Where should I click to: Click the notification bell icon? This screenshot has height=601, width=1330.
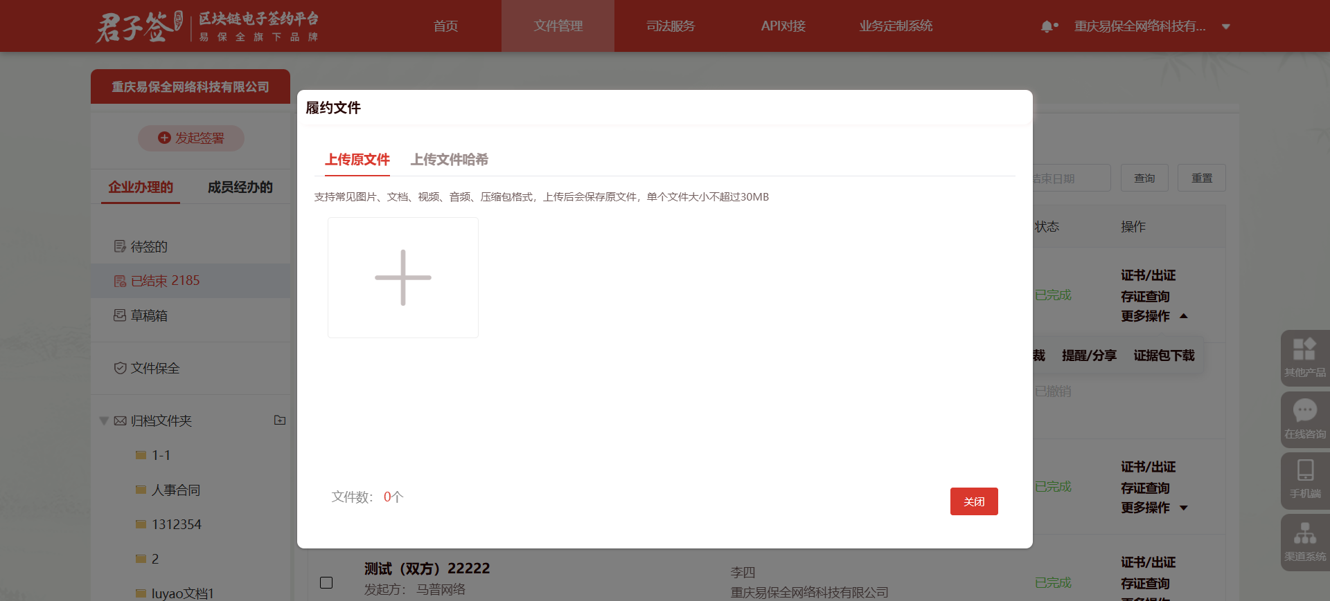(1047, 26)
